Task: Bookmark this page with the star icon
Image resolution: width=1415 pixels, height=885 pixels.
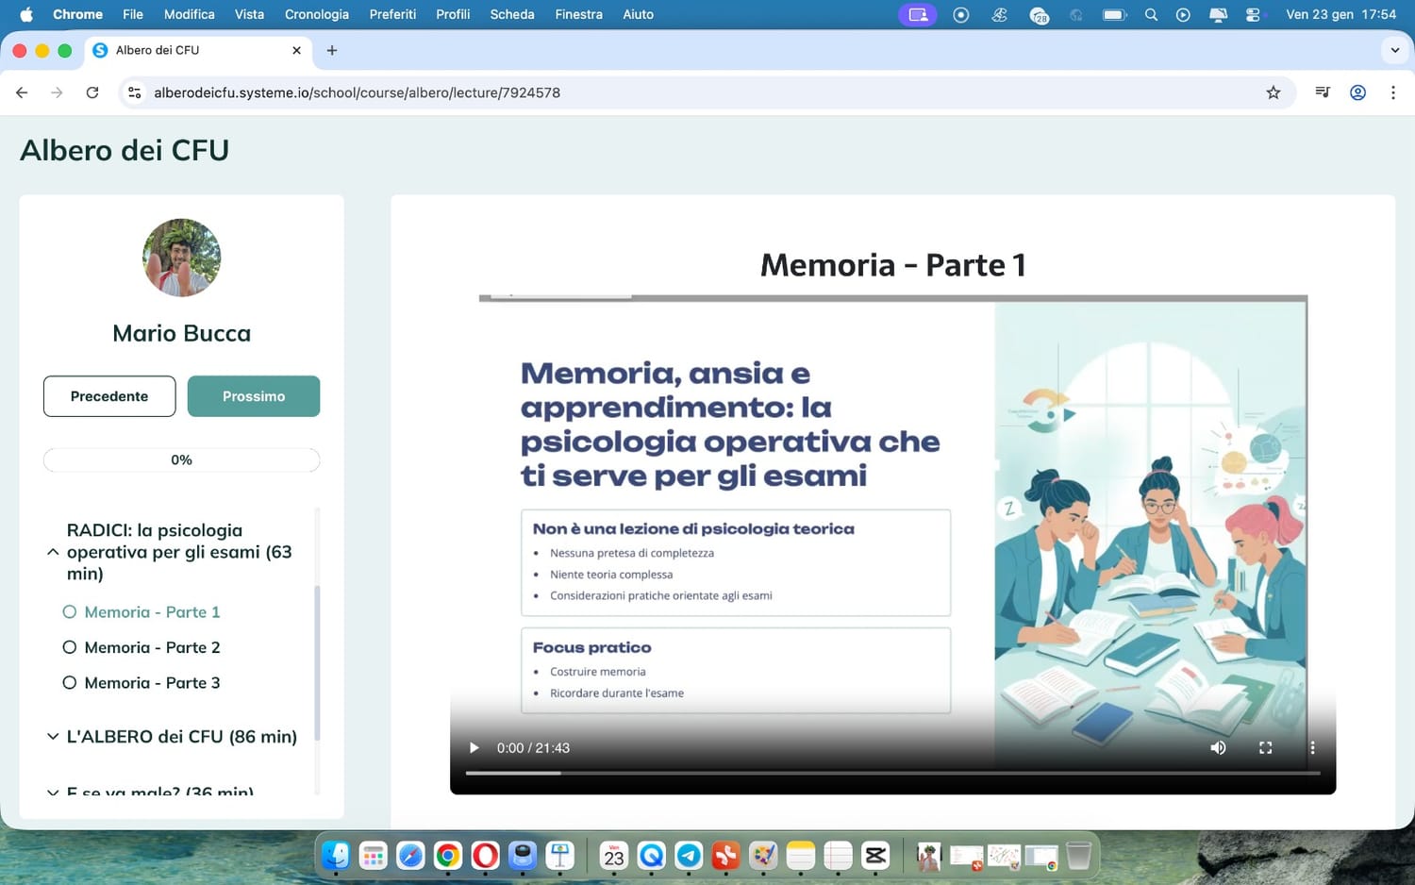Action: pos(1273,92)
